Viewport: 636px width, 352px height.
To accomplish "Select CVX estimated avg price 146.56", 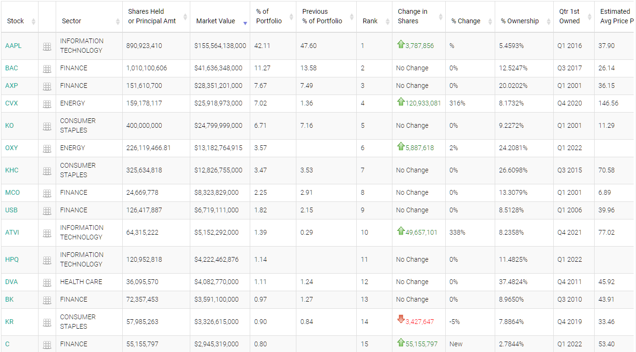I will point(608,103).
